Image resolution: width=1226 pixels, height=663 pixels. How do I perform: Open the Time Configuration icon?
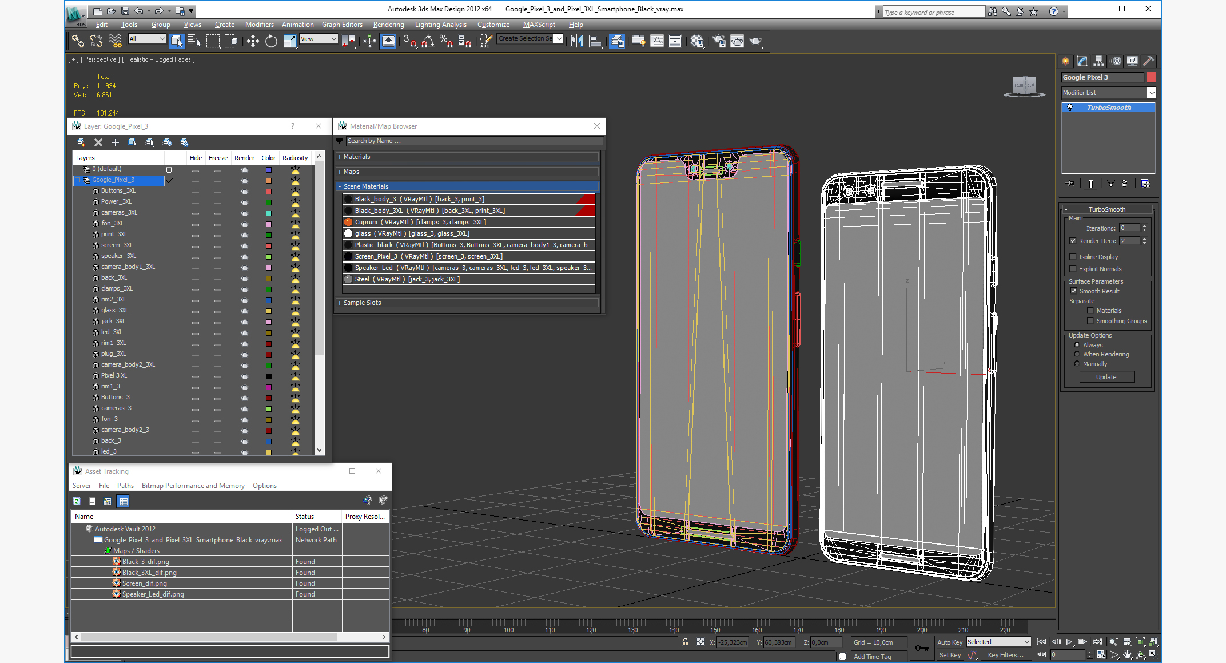coord(1101,655)
